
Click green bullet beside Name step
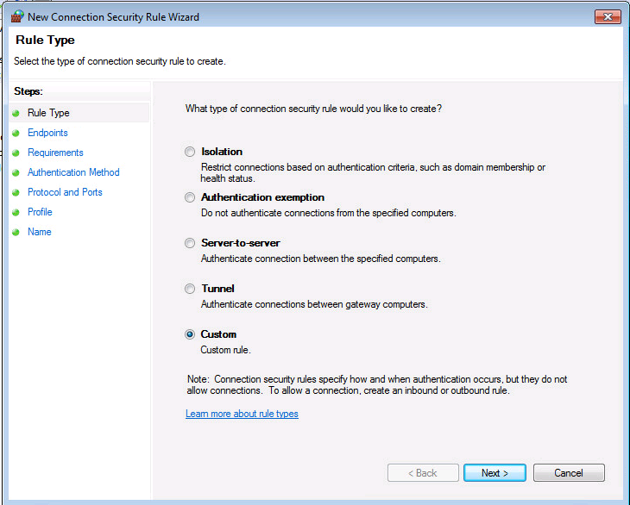tap(16, 232)
